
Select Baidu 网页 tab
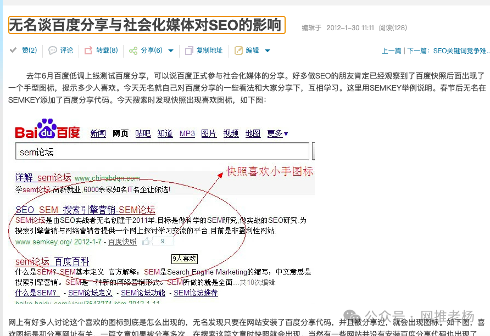pyautogui.click(x=120, y=133)
